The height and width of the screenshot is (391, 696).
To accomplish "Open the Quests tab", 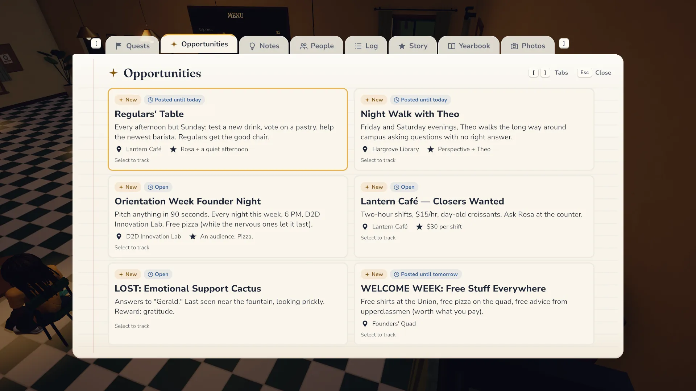I will click(132, 46).
